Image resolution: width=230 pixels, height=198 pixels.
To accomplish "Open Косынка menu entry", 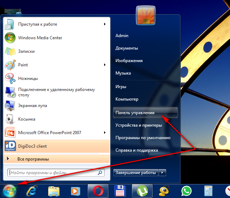I will [x=57, y=119].
